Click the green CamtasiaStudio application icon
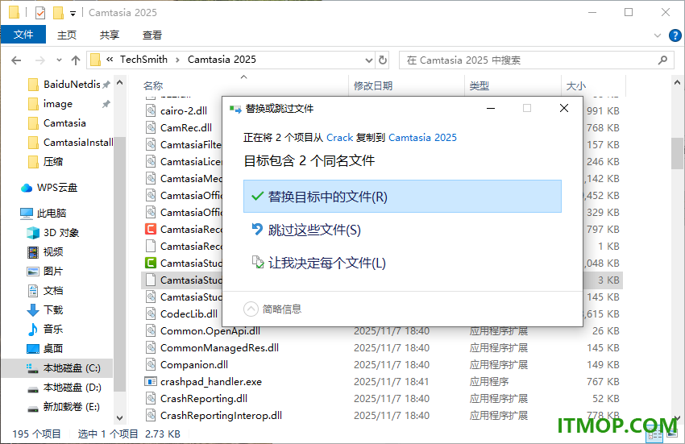685x444 pixels. point(151,263)
